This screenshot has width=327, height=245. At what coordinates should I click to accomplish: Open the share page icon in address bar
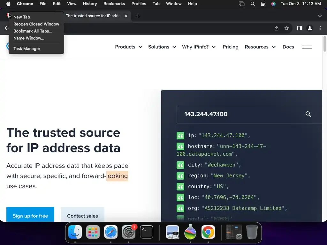click(276, 28)
